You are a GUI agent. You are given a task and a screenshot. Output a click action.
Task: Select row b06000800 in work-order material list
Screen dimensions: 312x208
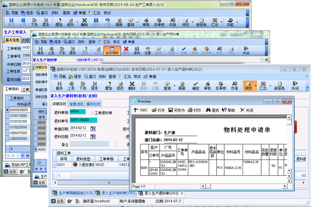(x=20, y=110)
